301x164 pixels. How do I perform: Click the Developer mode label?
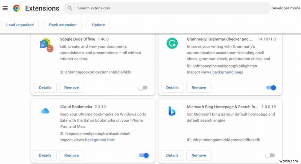(x=286, y=8)
